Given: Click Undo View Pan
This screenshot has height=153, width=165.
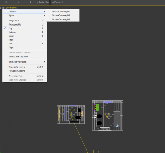Looking at the screenshot, I should [25, 76].
